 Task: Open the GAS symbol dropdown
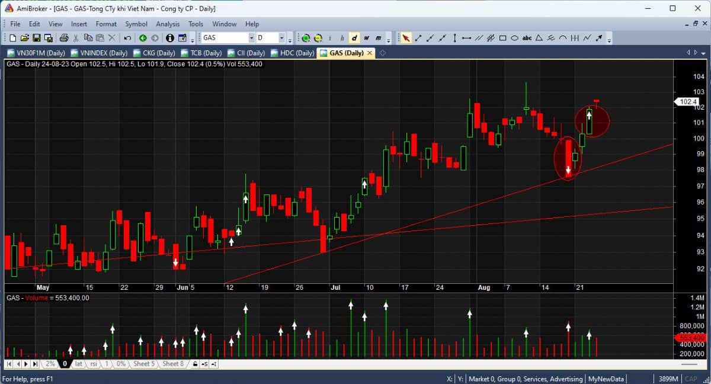tap(251, 38)
